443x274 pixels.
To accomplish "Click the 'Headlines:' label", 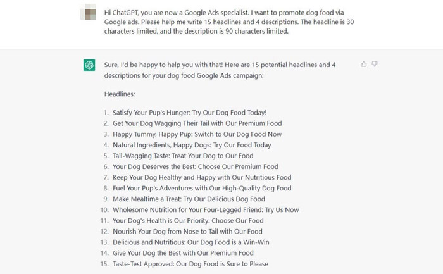I will 120,94.
